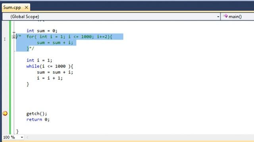Screen dimensions: 254x142
Task: Click the 'while(i <= 1000 ){' line
Action: coord(50,66)
